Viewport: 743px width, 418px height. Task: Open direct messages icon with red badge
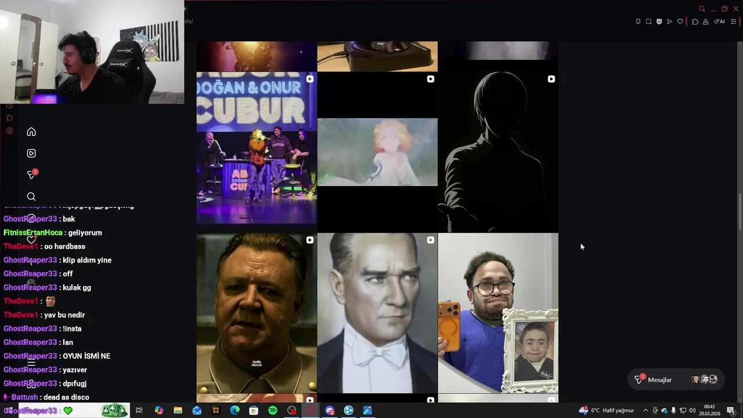(x=31, y=175)
